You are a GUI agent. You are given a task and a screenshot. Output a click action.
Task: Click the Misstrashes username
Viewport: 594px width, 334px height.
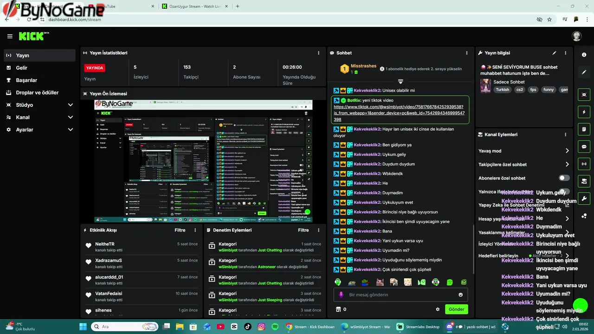pos(363,66)
